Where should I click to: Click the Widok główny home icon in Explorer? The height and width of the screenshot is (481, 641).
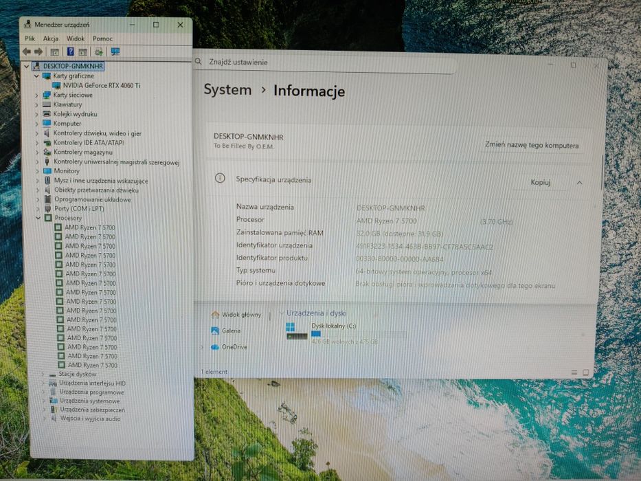(x=215, y=314)
